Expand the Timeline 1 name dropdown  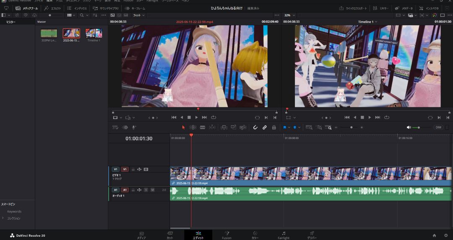[367, 21]
